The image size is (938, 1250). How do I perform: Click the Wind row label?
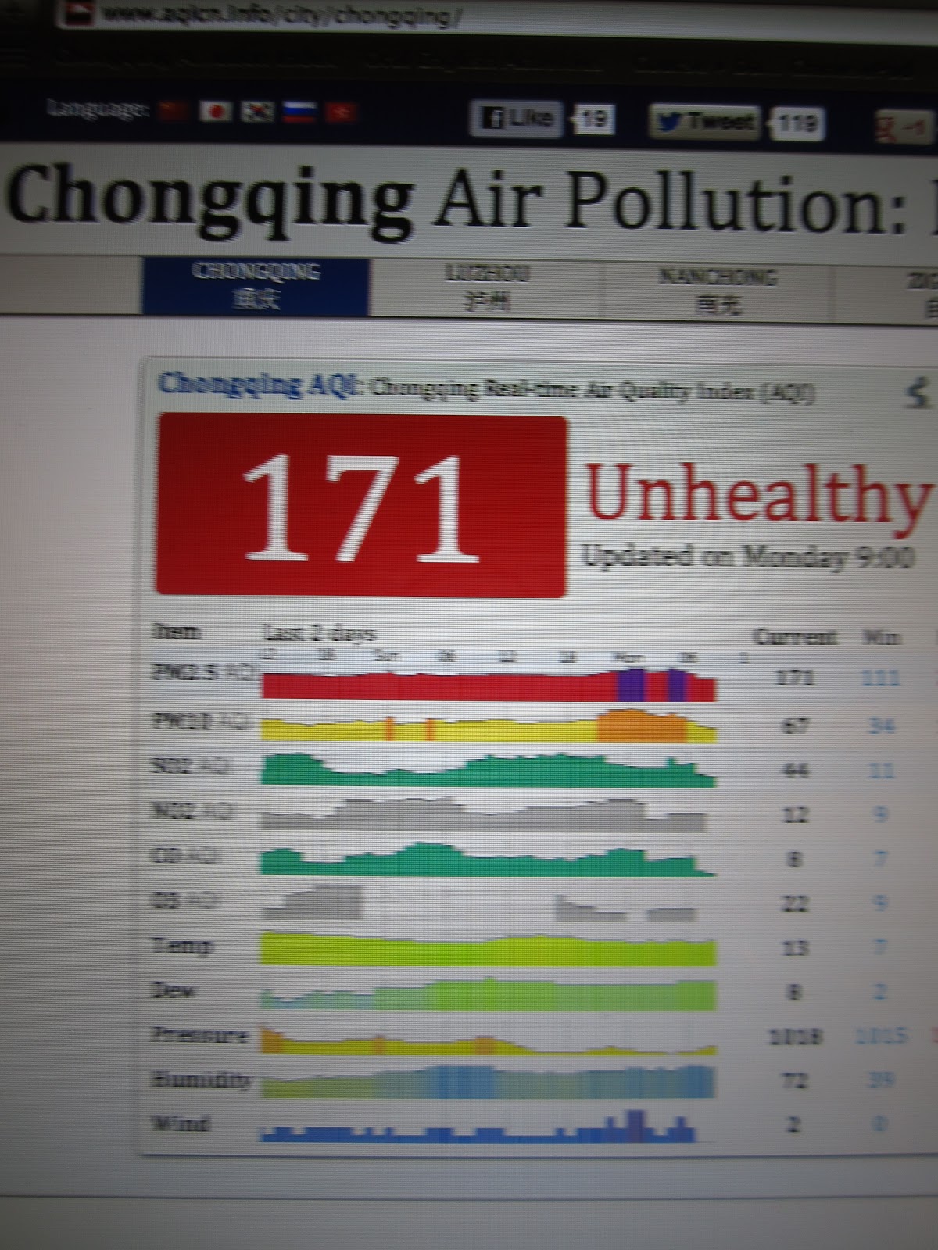point(181,1124)
